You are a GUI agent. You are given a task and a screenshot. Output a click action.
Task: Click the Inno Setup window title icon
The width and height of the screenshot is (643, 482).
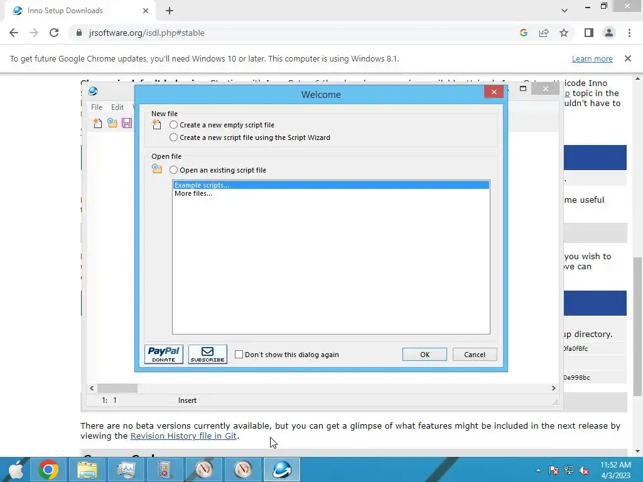click(x=93, y=91)
